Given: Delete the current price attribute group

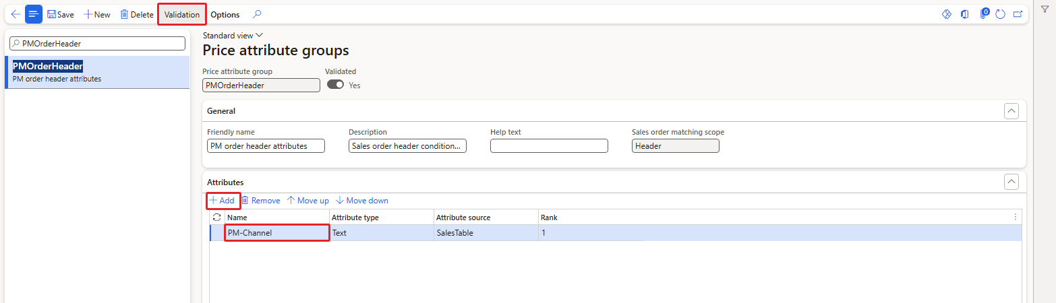Looking at the screenshot, I should tap(137, 14).
